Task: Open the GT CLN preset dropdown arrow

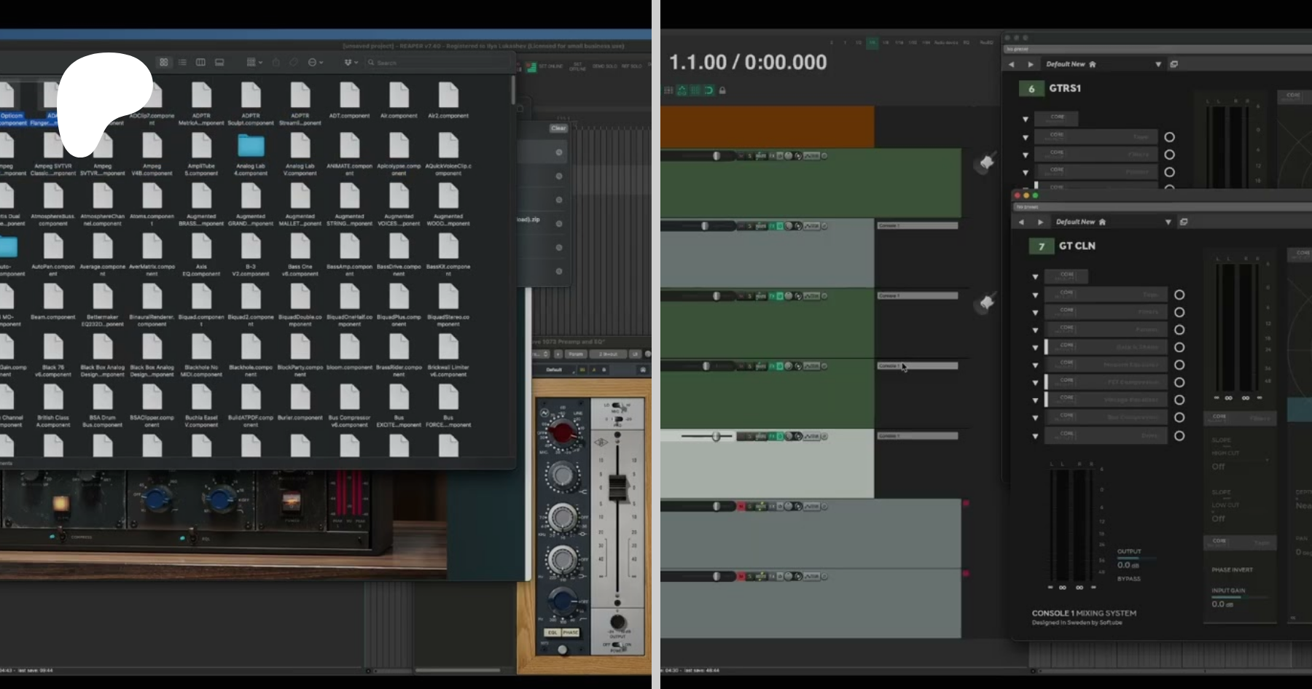Action: click(1168, 222)
